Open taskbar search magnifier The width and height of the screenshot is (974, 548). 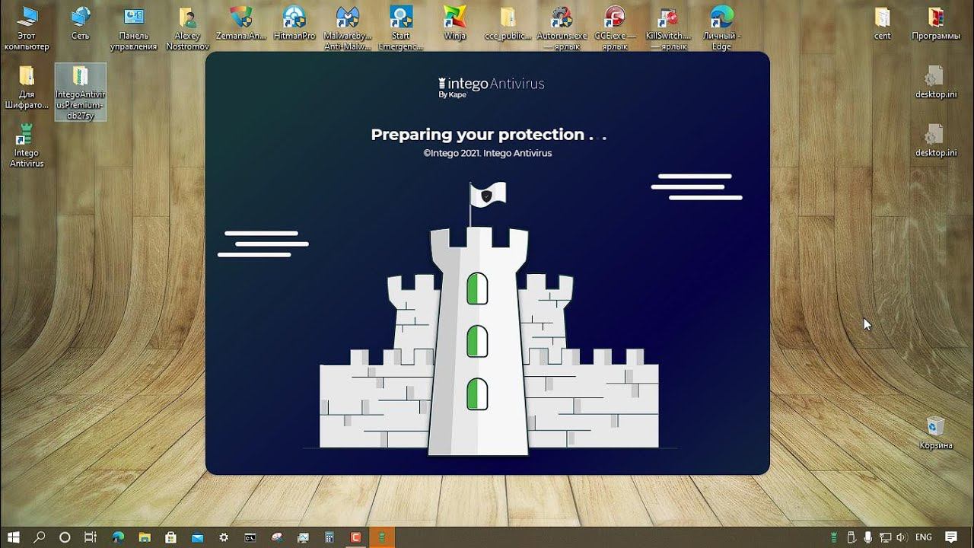(x=40, y=537)
